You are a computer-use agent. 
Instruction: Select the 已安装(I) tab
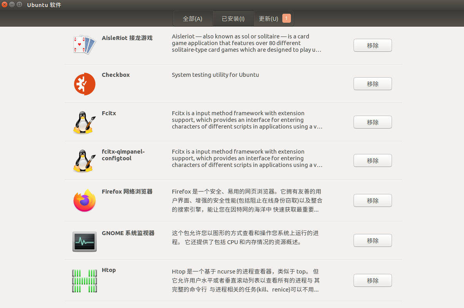(233, 19)
